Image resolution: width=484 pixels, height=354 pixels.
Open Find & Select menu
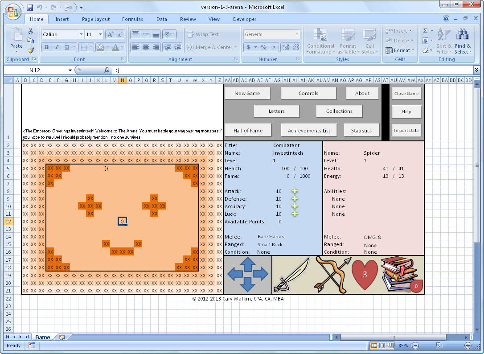[463, 41]
